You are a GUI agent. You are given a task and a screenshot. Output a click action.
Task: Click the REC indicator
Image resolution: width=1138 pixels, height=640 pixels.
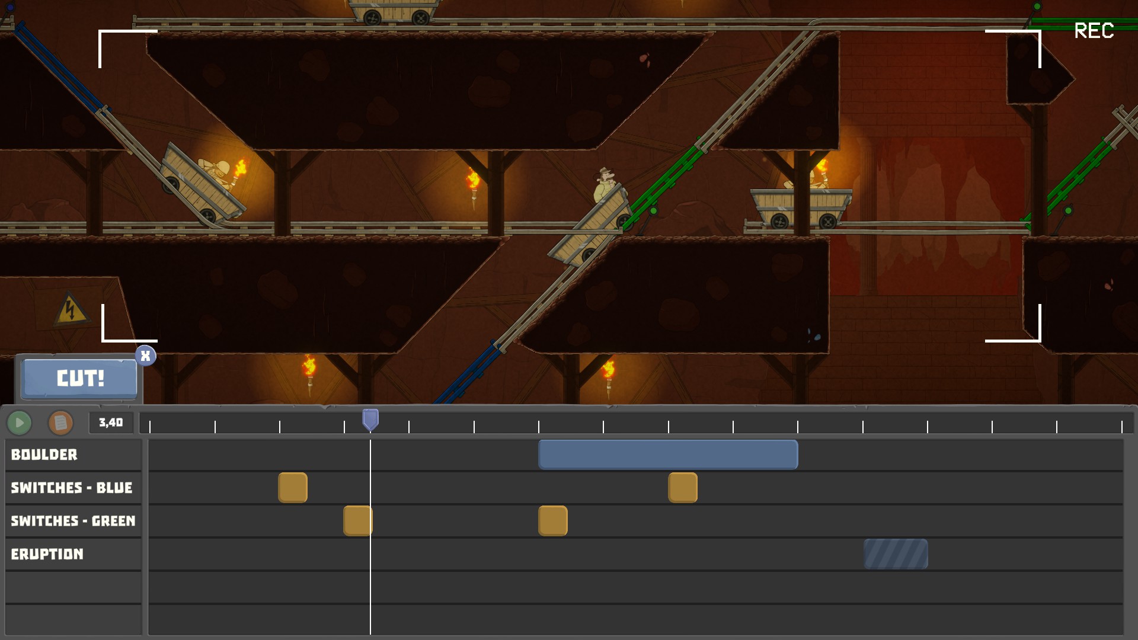click(x=1094, y=31)
